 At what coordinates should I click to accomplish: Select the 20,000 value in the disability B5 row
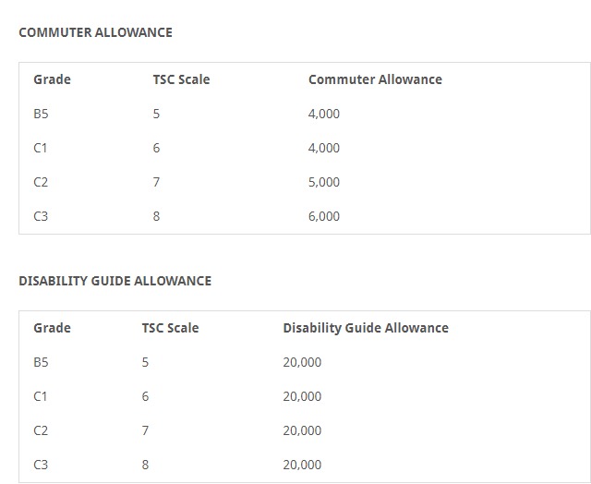click(302, 362)
